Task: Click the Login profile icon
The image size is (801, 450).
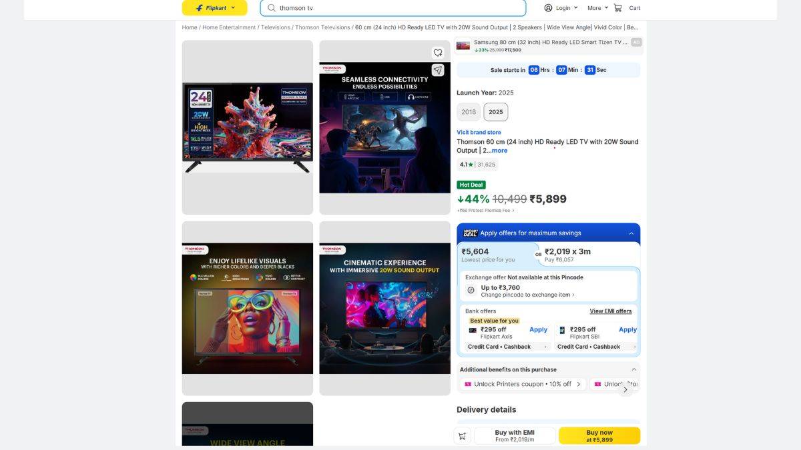Action: [x=549, y=8]
